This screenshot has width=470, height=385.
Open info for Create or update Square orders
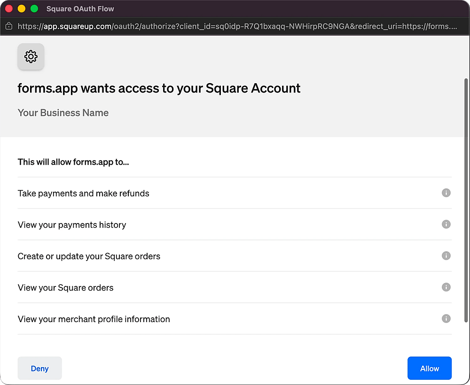tap(446, 256)
